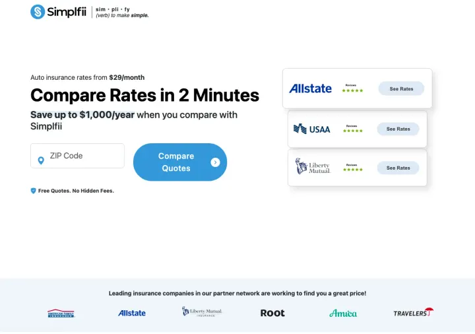Screen dimensions: 475x334
Task: Click the Root partner logo
Action: [x=272, y=313]
